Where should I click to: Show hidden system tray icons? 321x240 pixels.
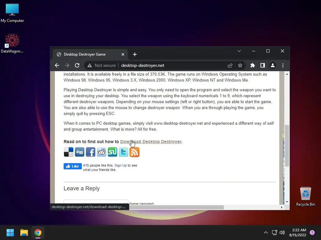266,232
